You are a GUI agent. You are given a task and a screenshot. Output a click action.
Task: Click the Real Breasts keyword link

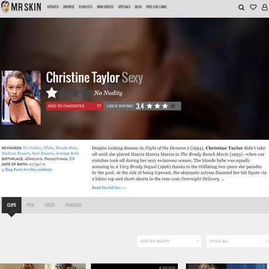(x=43, y=153)
